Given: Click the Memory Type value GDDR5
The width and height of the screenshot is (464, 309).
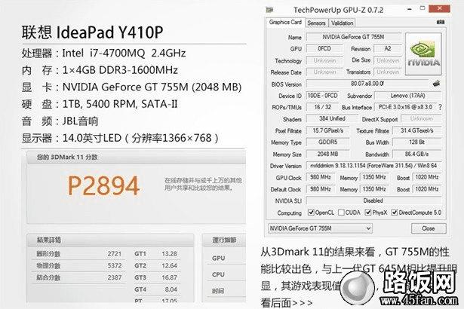Looking at the screenshot, I should pyautogui.click(x=328, y=142).
